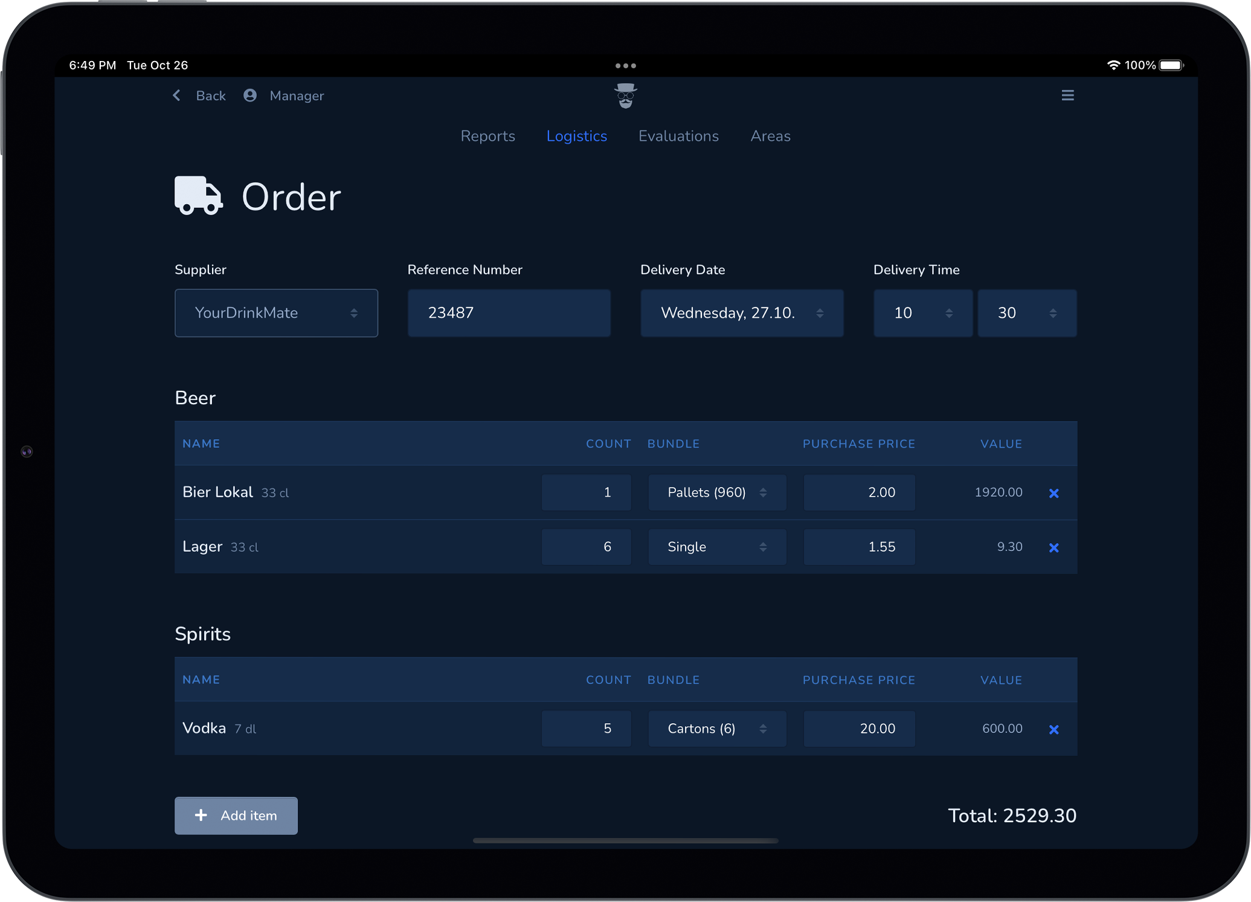Viewport: 1251px width, 902px height.
Task: Open the Pallets (960) bundle dropdown
Action: (x=717, y=492)
